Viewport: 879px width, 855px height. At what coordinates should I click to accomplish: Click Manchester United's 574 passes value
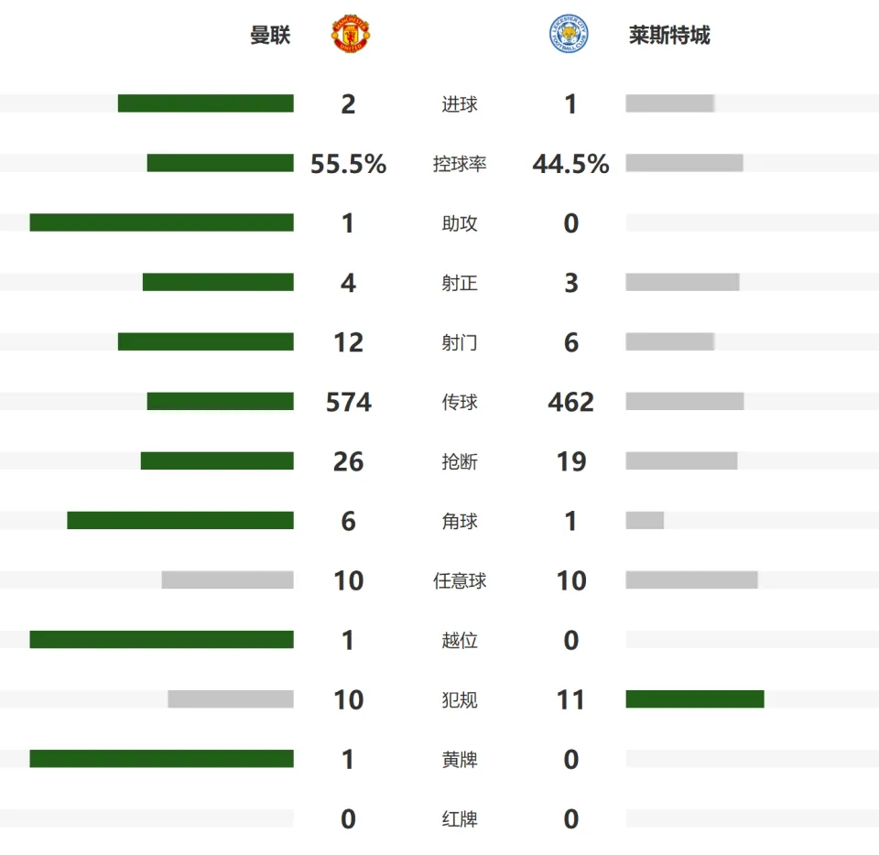pos(348,402)
